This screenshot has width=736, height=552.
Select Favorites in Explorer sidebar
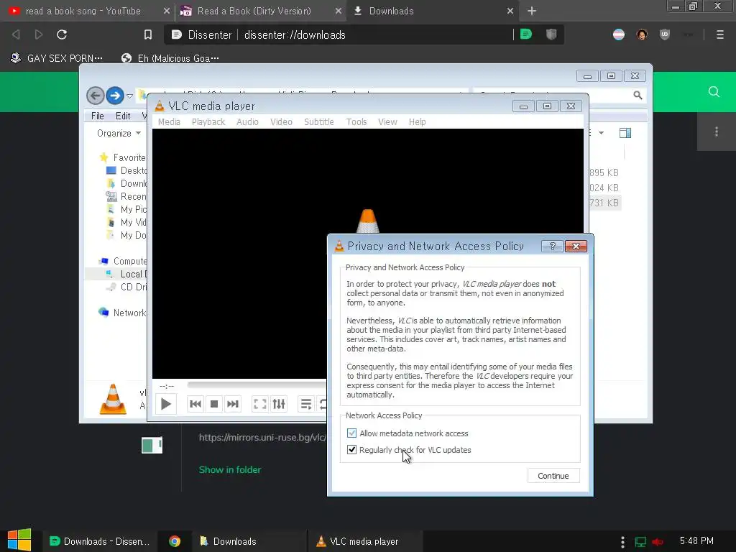pyautogui.click(x=123, y=157)
